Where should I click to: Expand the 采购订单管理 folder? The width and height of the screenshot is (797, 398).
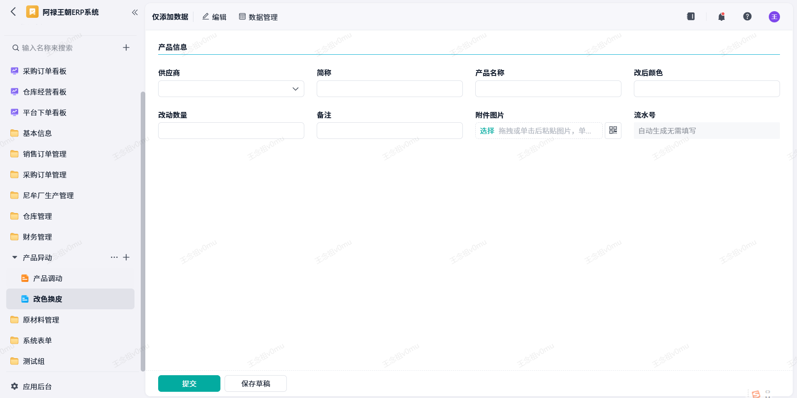71,175
